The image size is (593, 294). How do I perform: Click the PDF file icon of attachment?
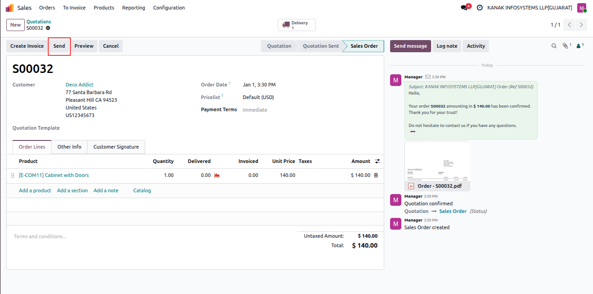411,186
